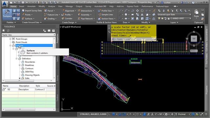Screen dimensions: 210x118
Task: Expand the Point Groups tree node
Action: pyautogui.click(x=10, y=39)
